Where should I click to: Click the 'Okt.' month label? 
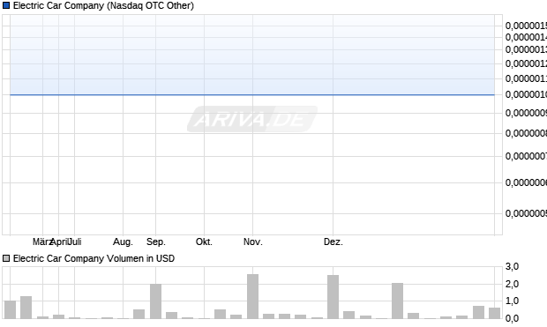(x=204, y=242)
